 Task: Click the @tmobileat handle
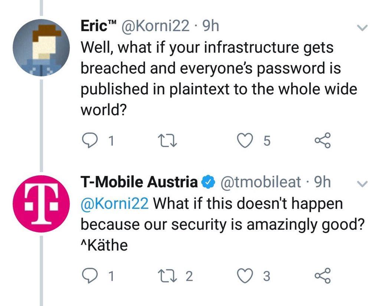click(261, 182)
